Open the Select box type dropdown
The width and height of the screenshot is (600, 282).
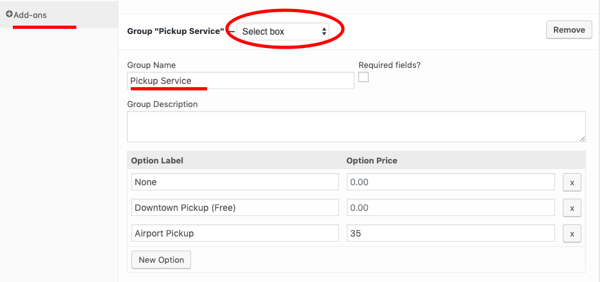[x=283, y=31]
